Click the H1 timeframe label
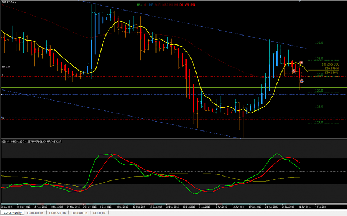This screenshot has width=347, height=216. 171,4
